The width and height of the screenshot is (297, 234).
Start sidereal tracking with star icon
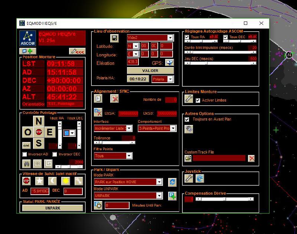39,181
